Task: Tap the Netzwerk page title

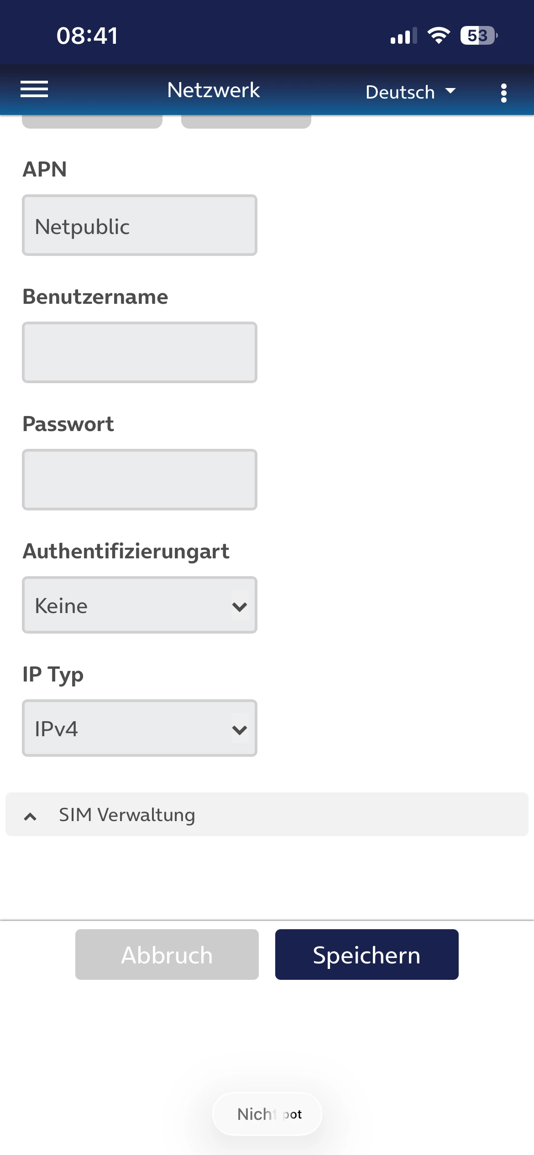Action: (x=214, y=90)
